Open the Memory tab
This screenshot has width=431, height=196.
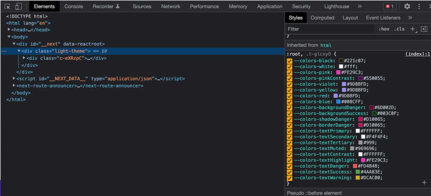(x=238, y=6)
